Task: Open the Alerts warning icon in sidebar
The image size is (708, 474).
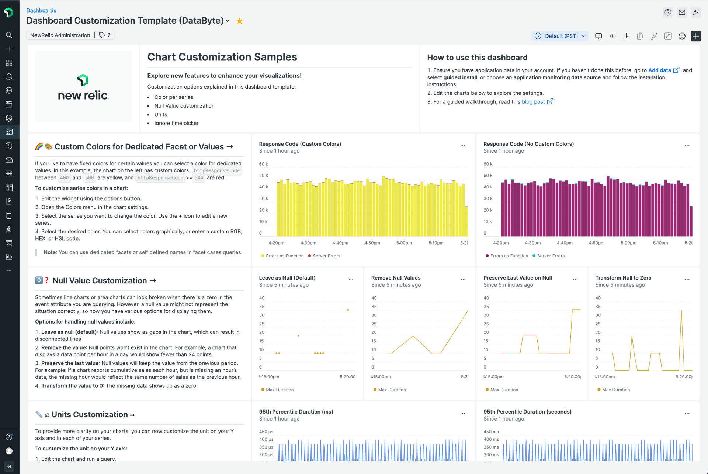Action: coord(9,145)
